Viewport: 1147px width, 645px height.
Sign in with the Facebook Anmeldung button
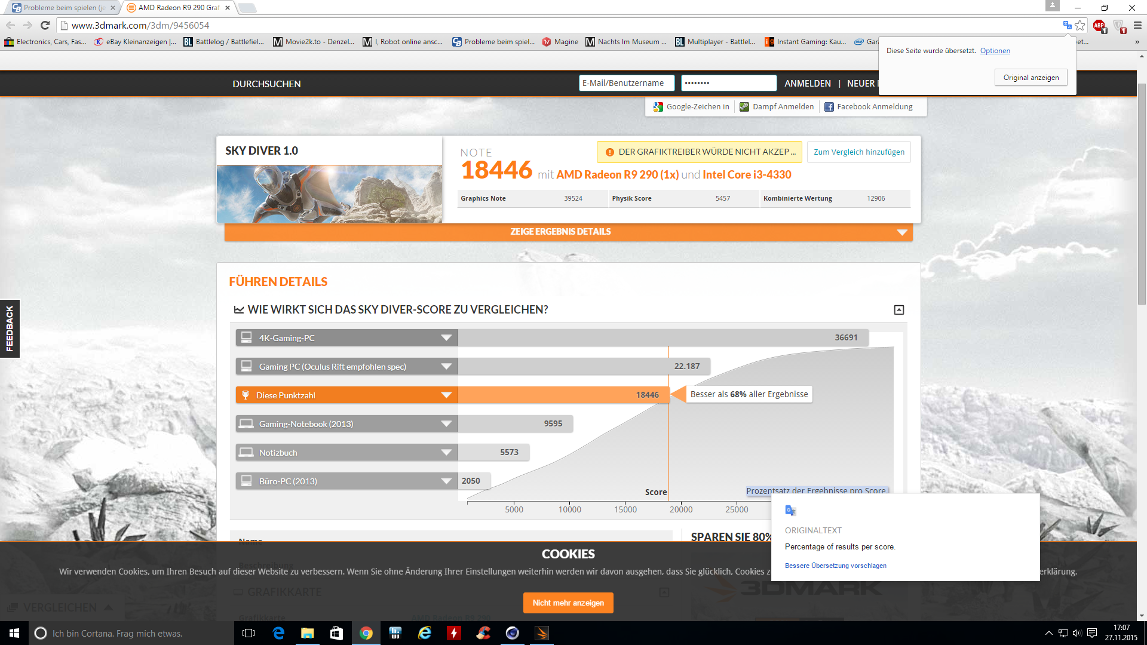coord(869,107)
